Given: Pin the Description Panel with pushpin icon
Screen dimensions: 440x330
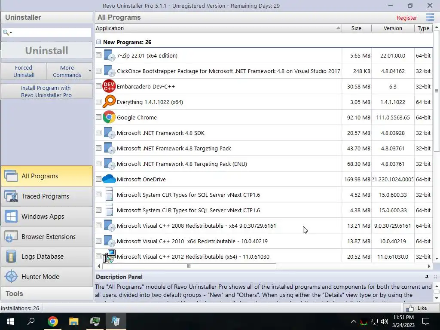Looking at the screenshot, I should (x=427, y=277).
